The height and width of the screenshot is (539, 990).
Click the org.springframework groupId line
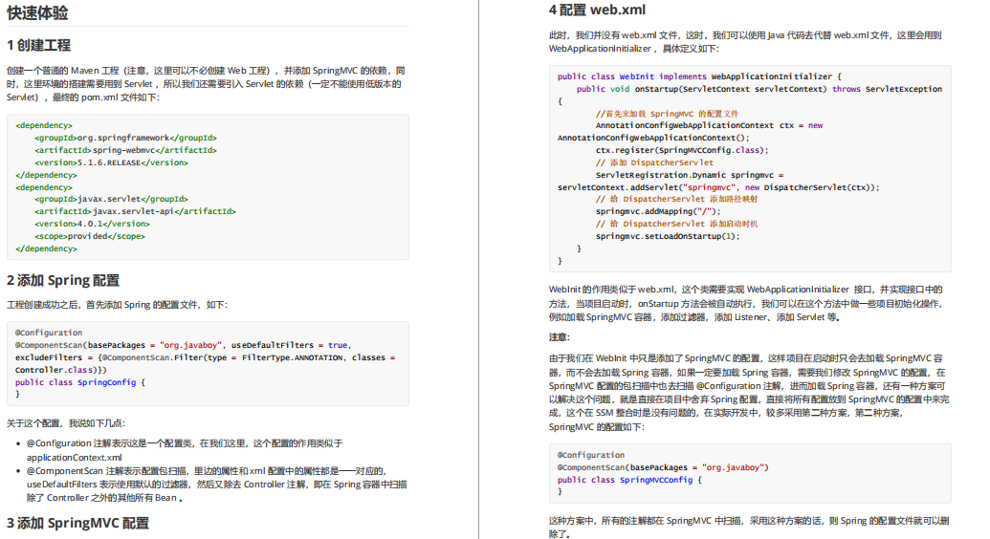pyautogui.click(x=125, y=138)
